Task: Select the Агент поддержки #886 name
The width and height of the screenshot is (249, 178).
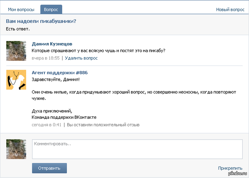Action: click(x=59, y=72)
